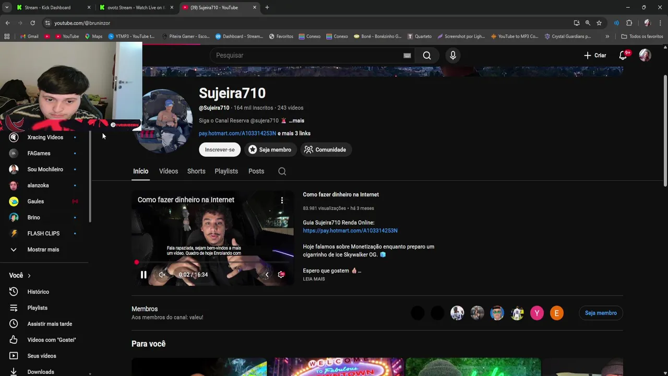Open video options three-dot menu
Screen dimensions: 668x376
282,200
